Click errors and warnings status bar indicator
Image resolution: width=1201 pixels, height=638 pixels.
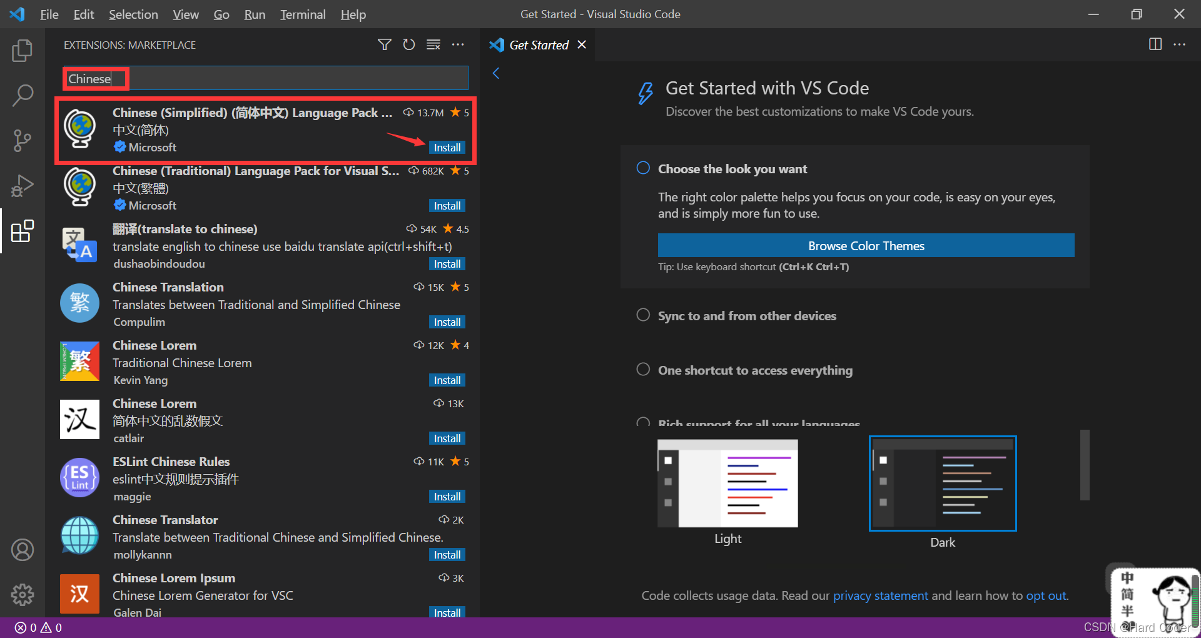(38, 627)
